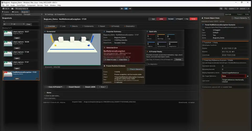Click the Components count tile in Quick Info

161,45
